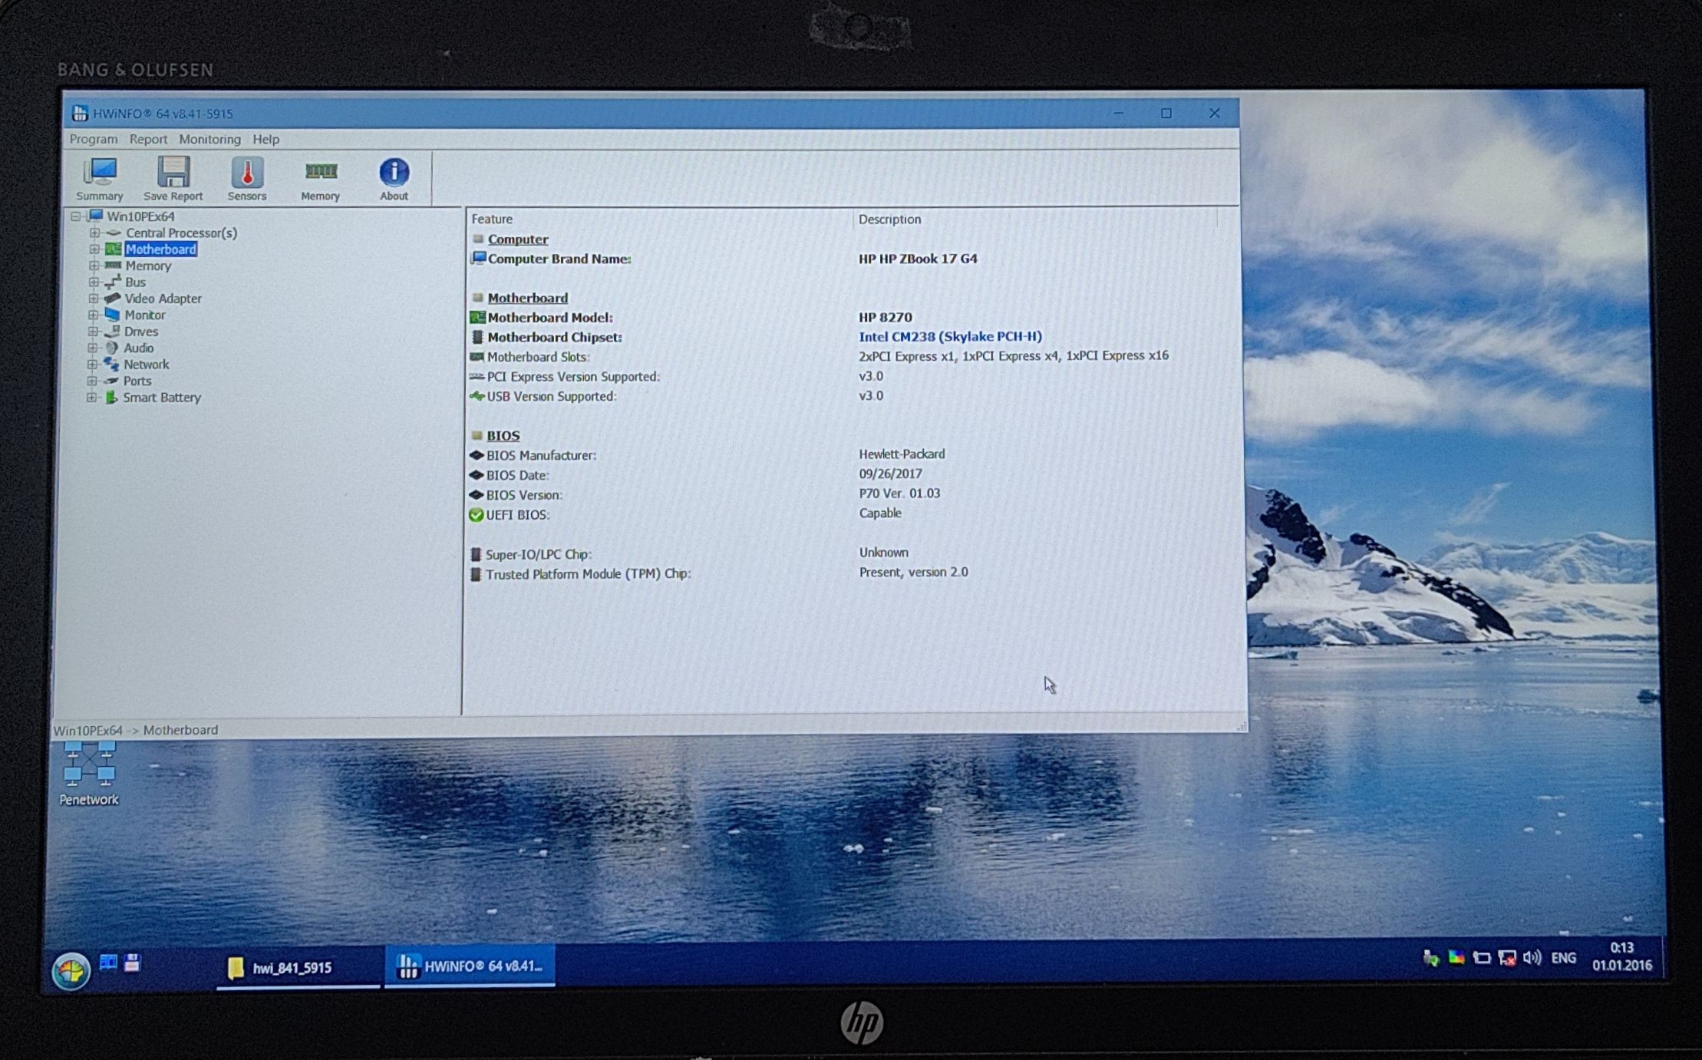Image resolution: width=1702 pixels, height=1060 pixels.
Task: Expand the Motherboard tree node
Action: pyautogui.click(x=94, y=249)
